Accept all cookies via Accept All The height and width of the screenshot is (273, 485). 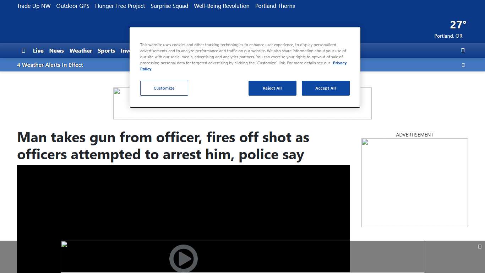click(x=326, y=88)
